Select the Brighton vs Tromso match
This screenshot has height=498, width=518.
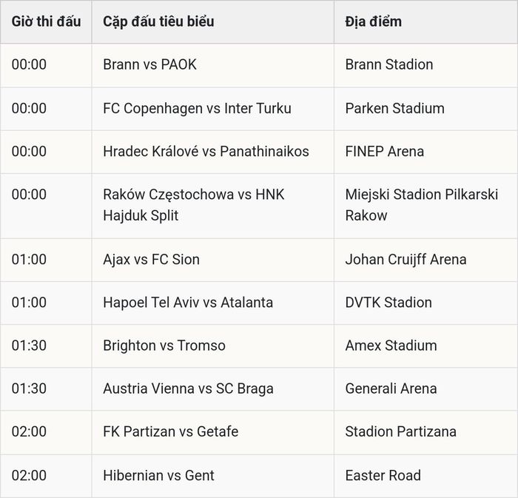pyautogui.click(x=213, y=346)
